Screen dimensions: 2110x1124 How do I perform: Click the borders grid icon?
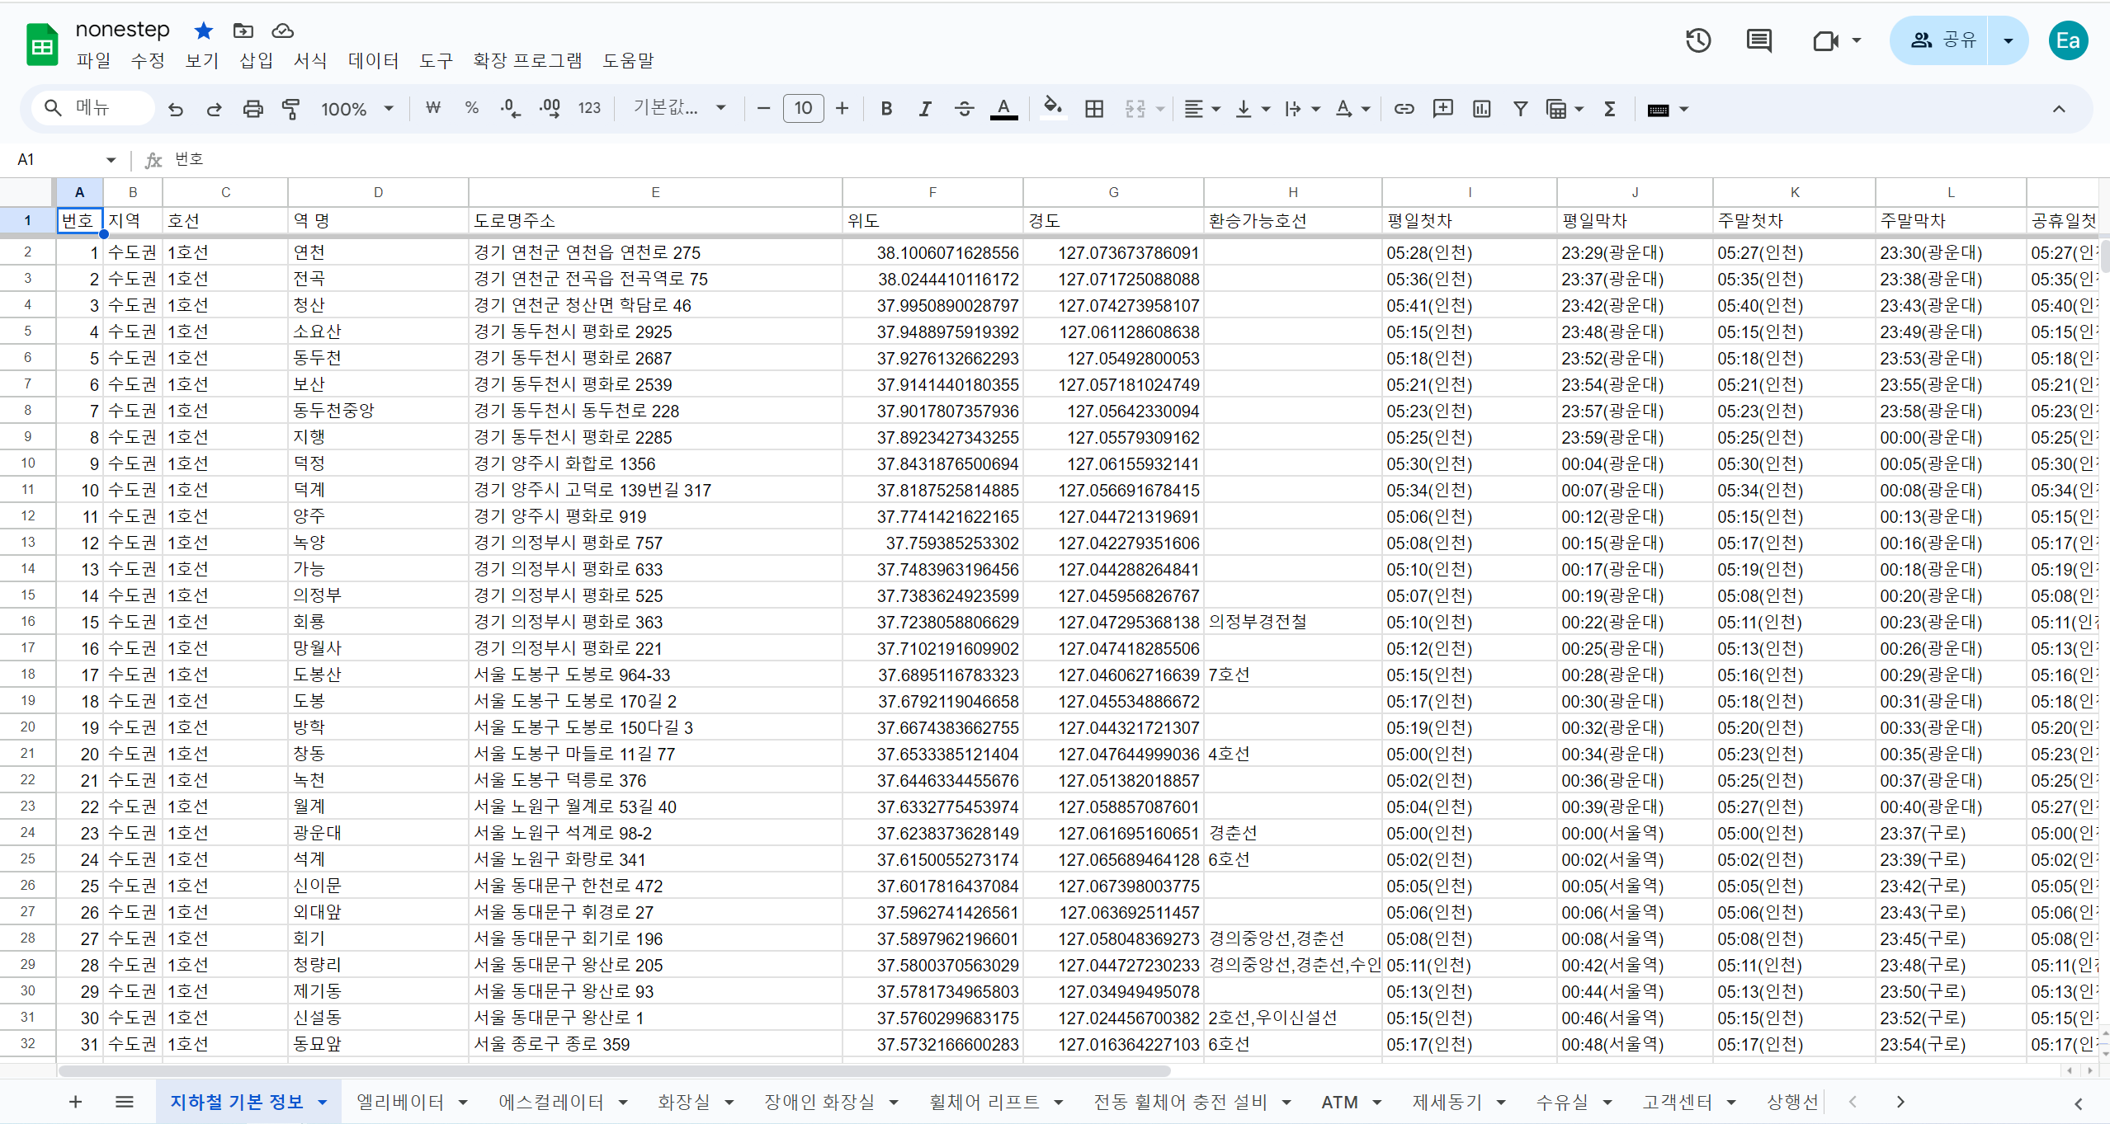click(x=1094, y=109)
